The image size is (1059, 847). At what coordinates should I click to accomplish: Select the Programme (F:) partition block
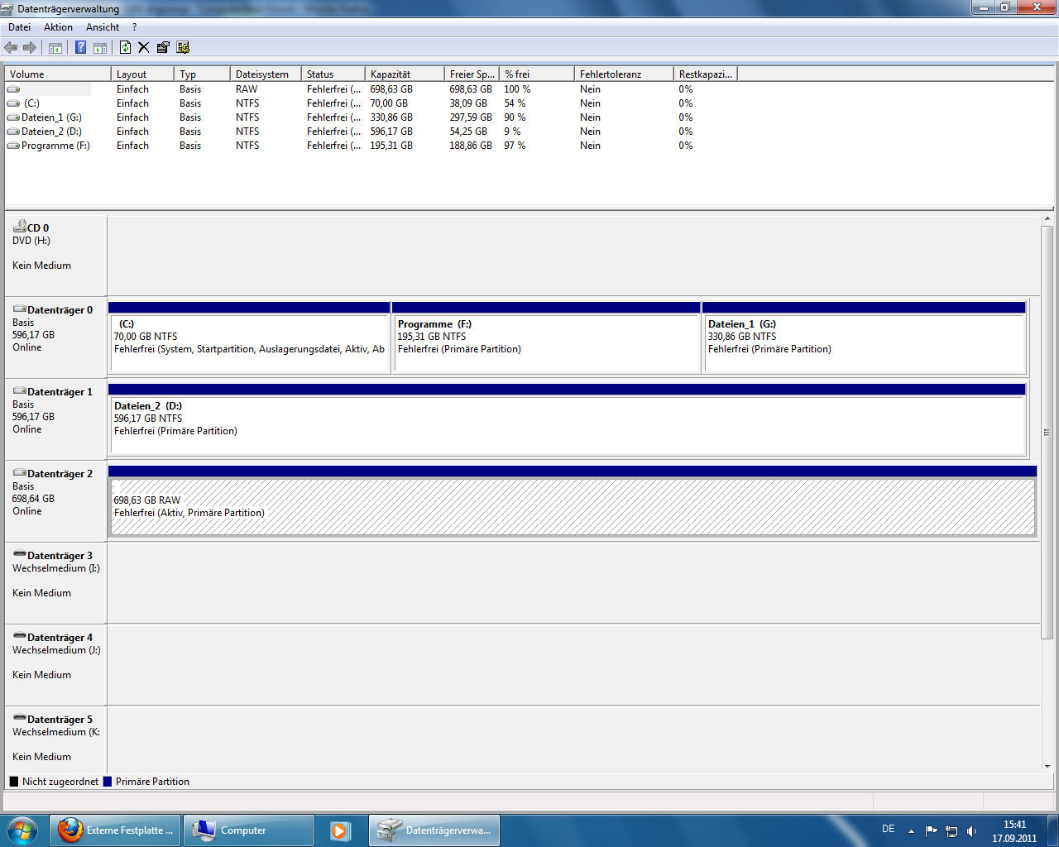(x=546, y=337)
